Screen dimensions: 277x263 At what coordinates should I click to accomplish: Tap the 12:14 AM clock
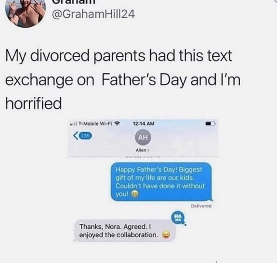click(x=143, y=124)
